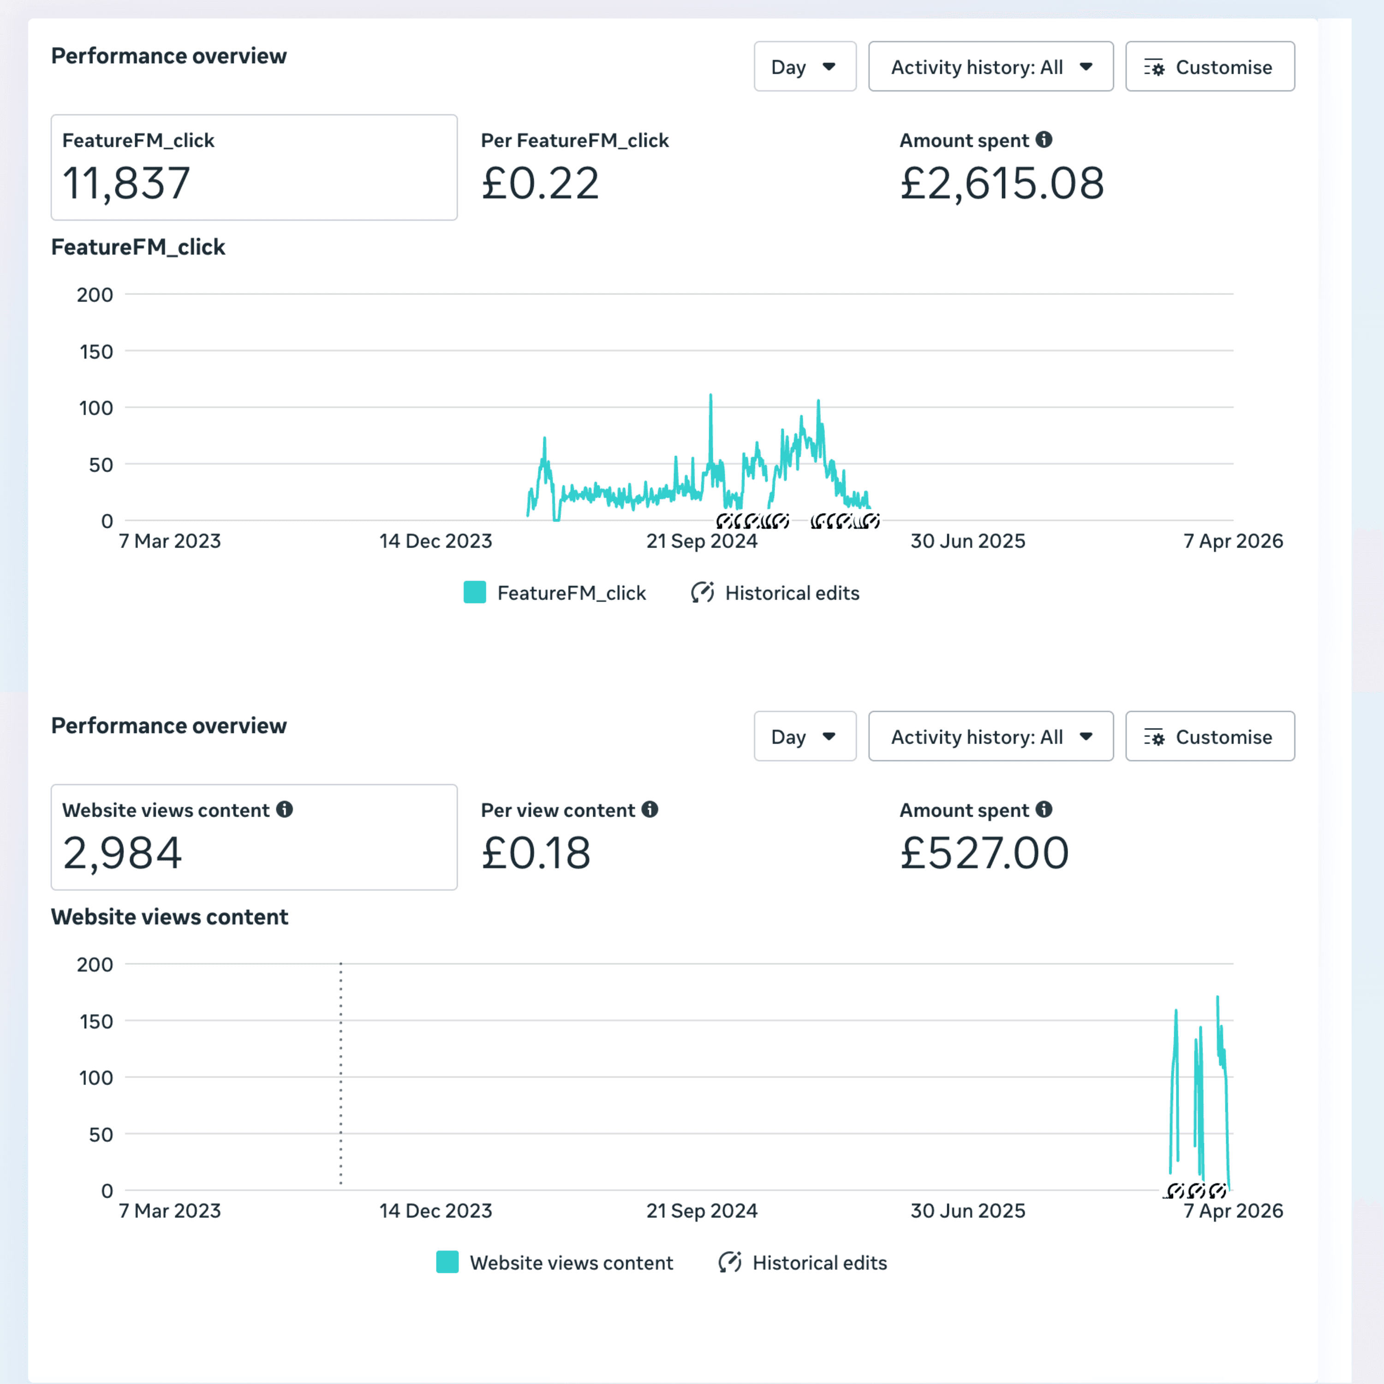Open the Day dropdown in top panel
Viewport: 1384px width, 1384px height.
click(x=805, y=66)
